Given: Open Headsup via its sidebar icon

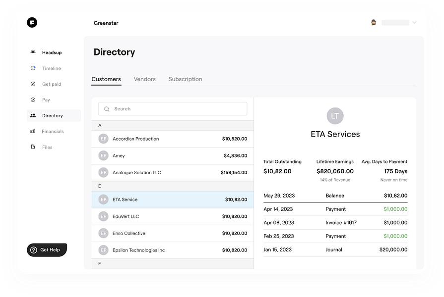Looking at the screenshot, I should [x=33, y=52].
